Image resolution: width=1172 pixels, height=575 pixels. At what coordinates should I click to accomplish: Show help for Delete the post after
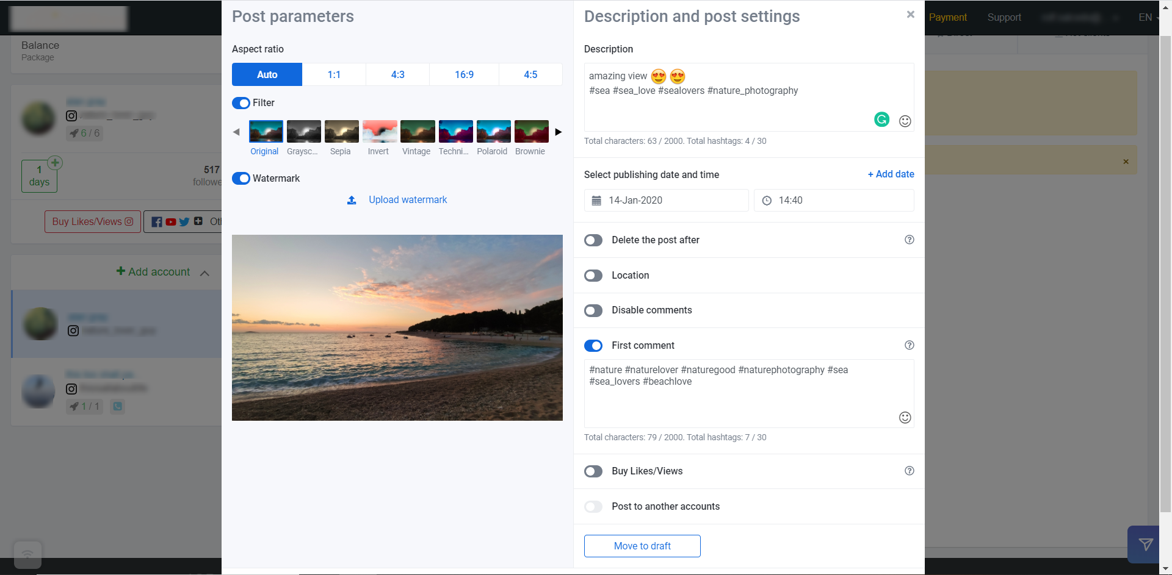click(909, 240)
